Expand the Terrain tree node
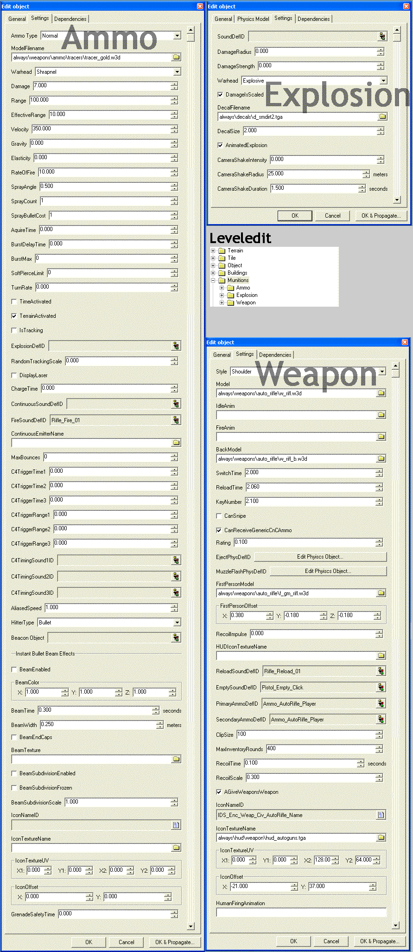This screenshot has height=952, width=413. pos(213,251)
